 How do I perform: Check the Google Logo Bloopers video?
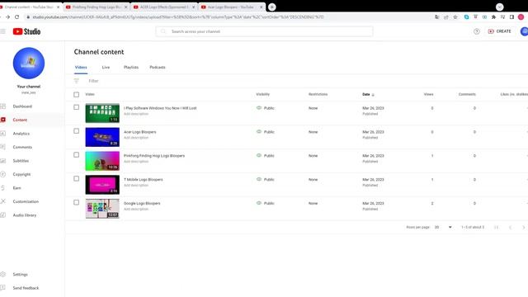click(x=77, y=202)
